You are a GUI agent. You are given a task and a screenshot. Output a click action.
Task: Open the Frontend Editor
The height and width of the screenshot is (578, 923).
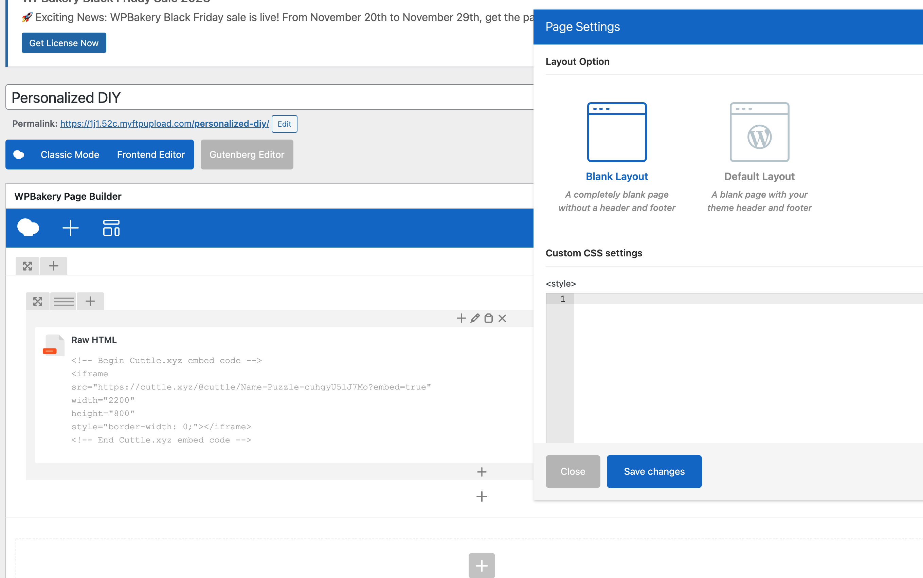(x=150, y=155)
